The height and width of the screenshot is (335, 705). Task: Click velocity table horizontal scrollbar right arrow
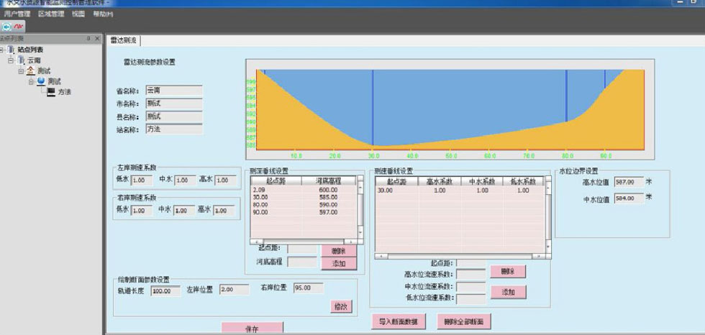coord(537,256)
